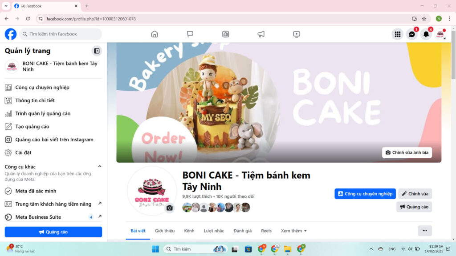Toggle the Quản lý trang sidebar panel
The height and width of the screenshot is (256, 456).
97,51
